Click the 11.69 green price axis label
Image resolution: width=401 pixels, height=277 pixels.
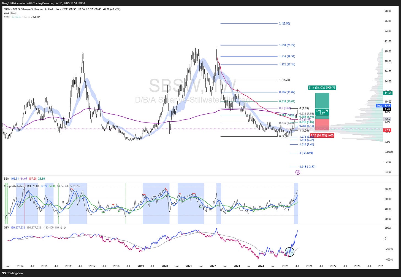click(388, 93)
